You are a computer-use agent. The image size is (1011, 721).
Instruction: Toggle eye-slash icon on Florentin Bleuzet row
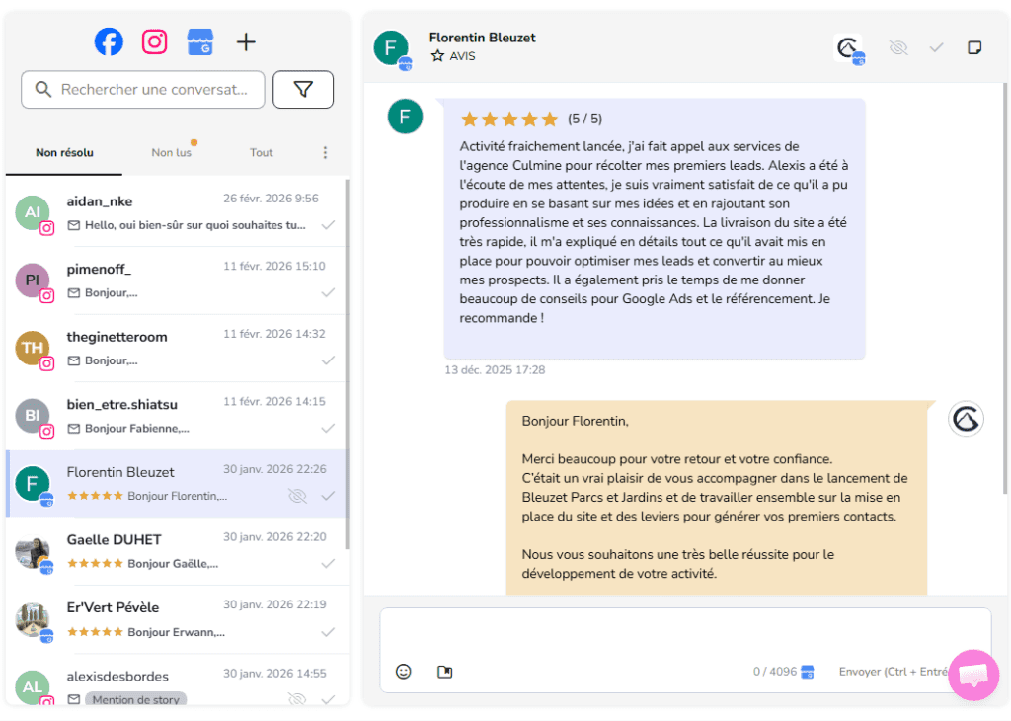click(296, 495)
